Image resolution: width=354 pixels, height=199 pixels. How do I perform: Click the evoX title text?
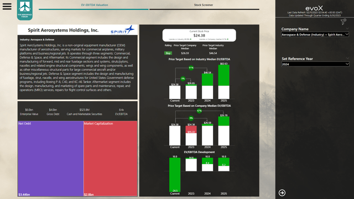[314, 8]
